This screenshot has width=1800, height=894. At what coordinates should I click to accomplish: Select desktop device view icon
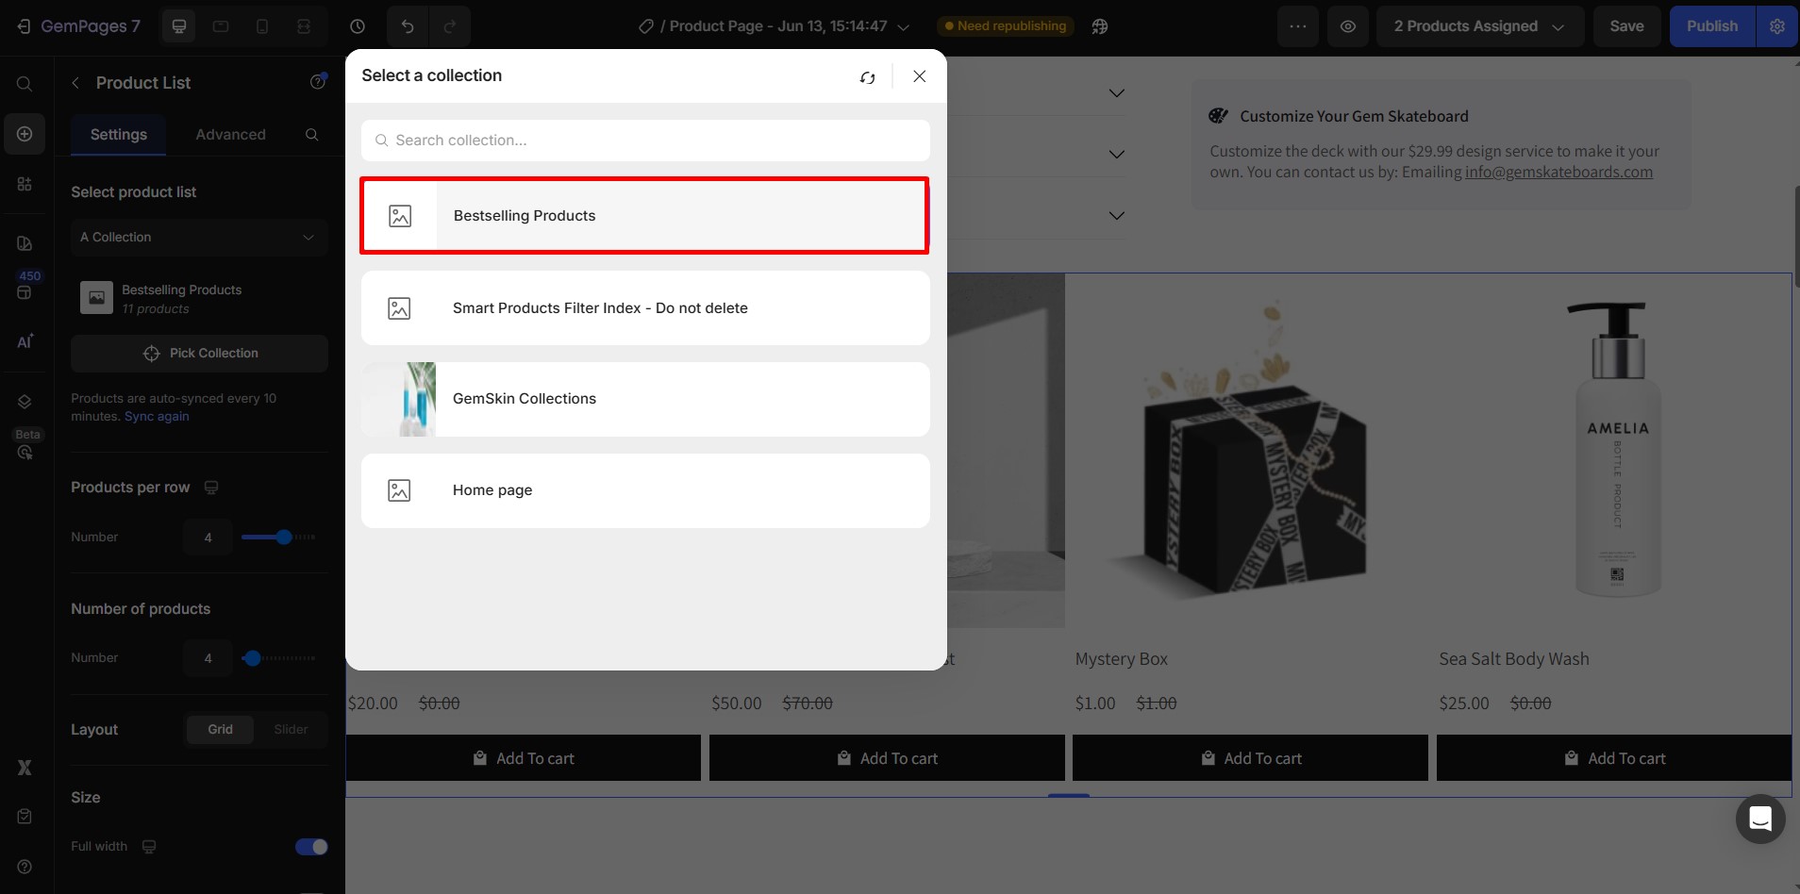tap(179, 26)
